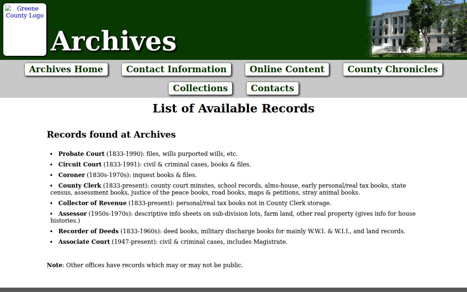Click the Assessor record label
The width and height of the screenshot is (467, 292).
pos(73,214)
